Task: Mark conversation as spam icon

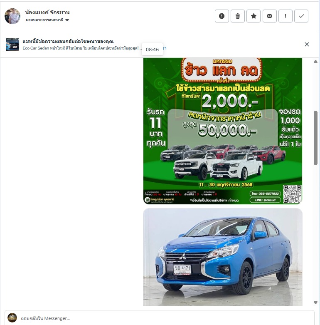Action: 222,16
